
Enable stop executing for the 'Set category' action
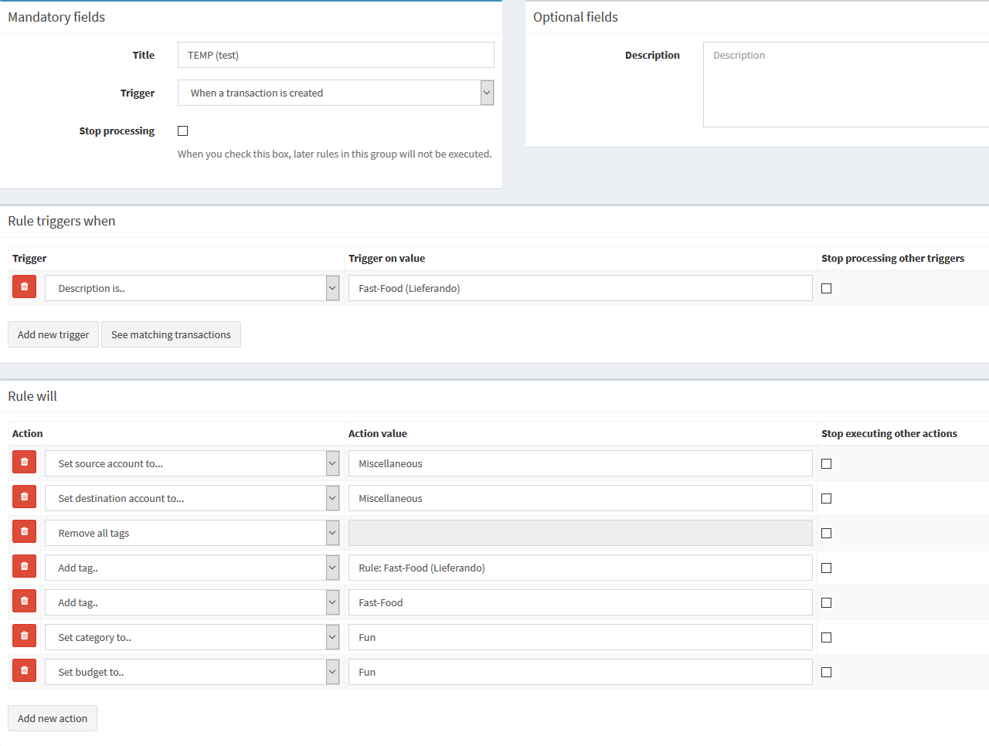826,637
